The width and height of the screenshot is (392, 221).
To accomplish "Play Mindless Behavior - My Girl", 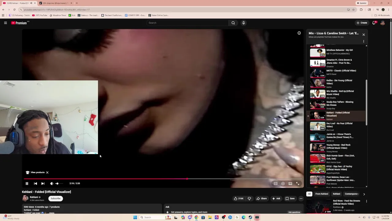I will pyautogui.click(x=337, y=52).
